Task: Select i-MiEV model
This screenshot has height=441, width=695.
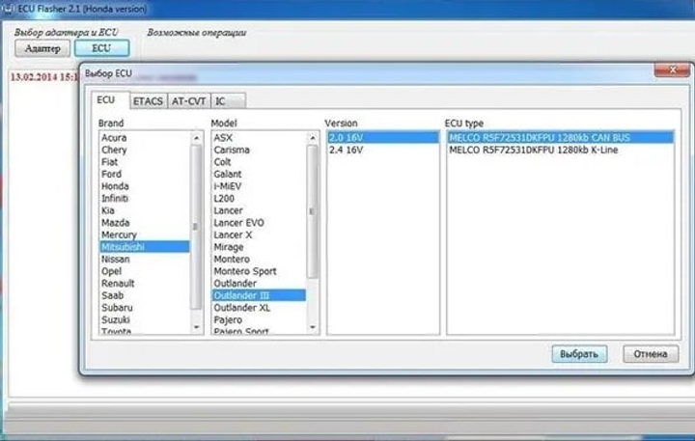Action: [x=259, y=186]
